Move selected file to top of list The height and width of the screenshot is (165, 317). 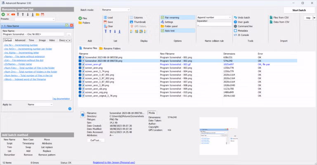click(106, 31)
